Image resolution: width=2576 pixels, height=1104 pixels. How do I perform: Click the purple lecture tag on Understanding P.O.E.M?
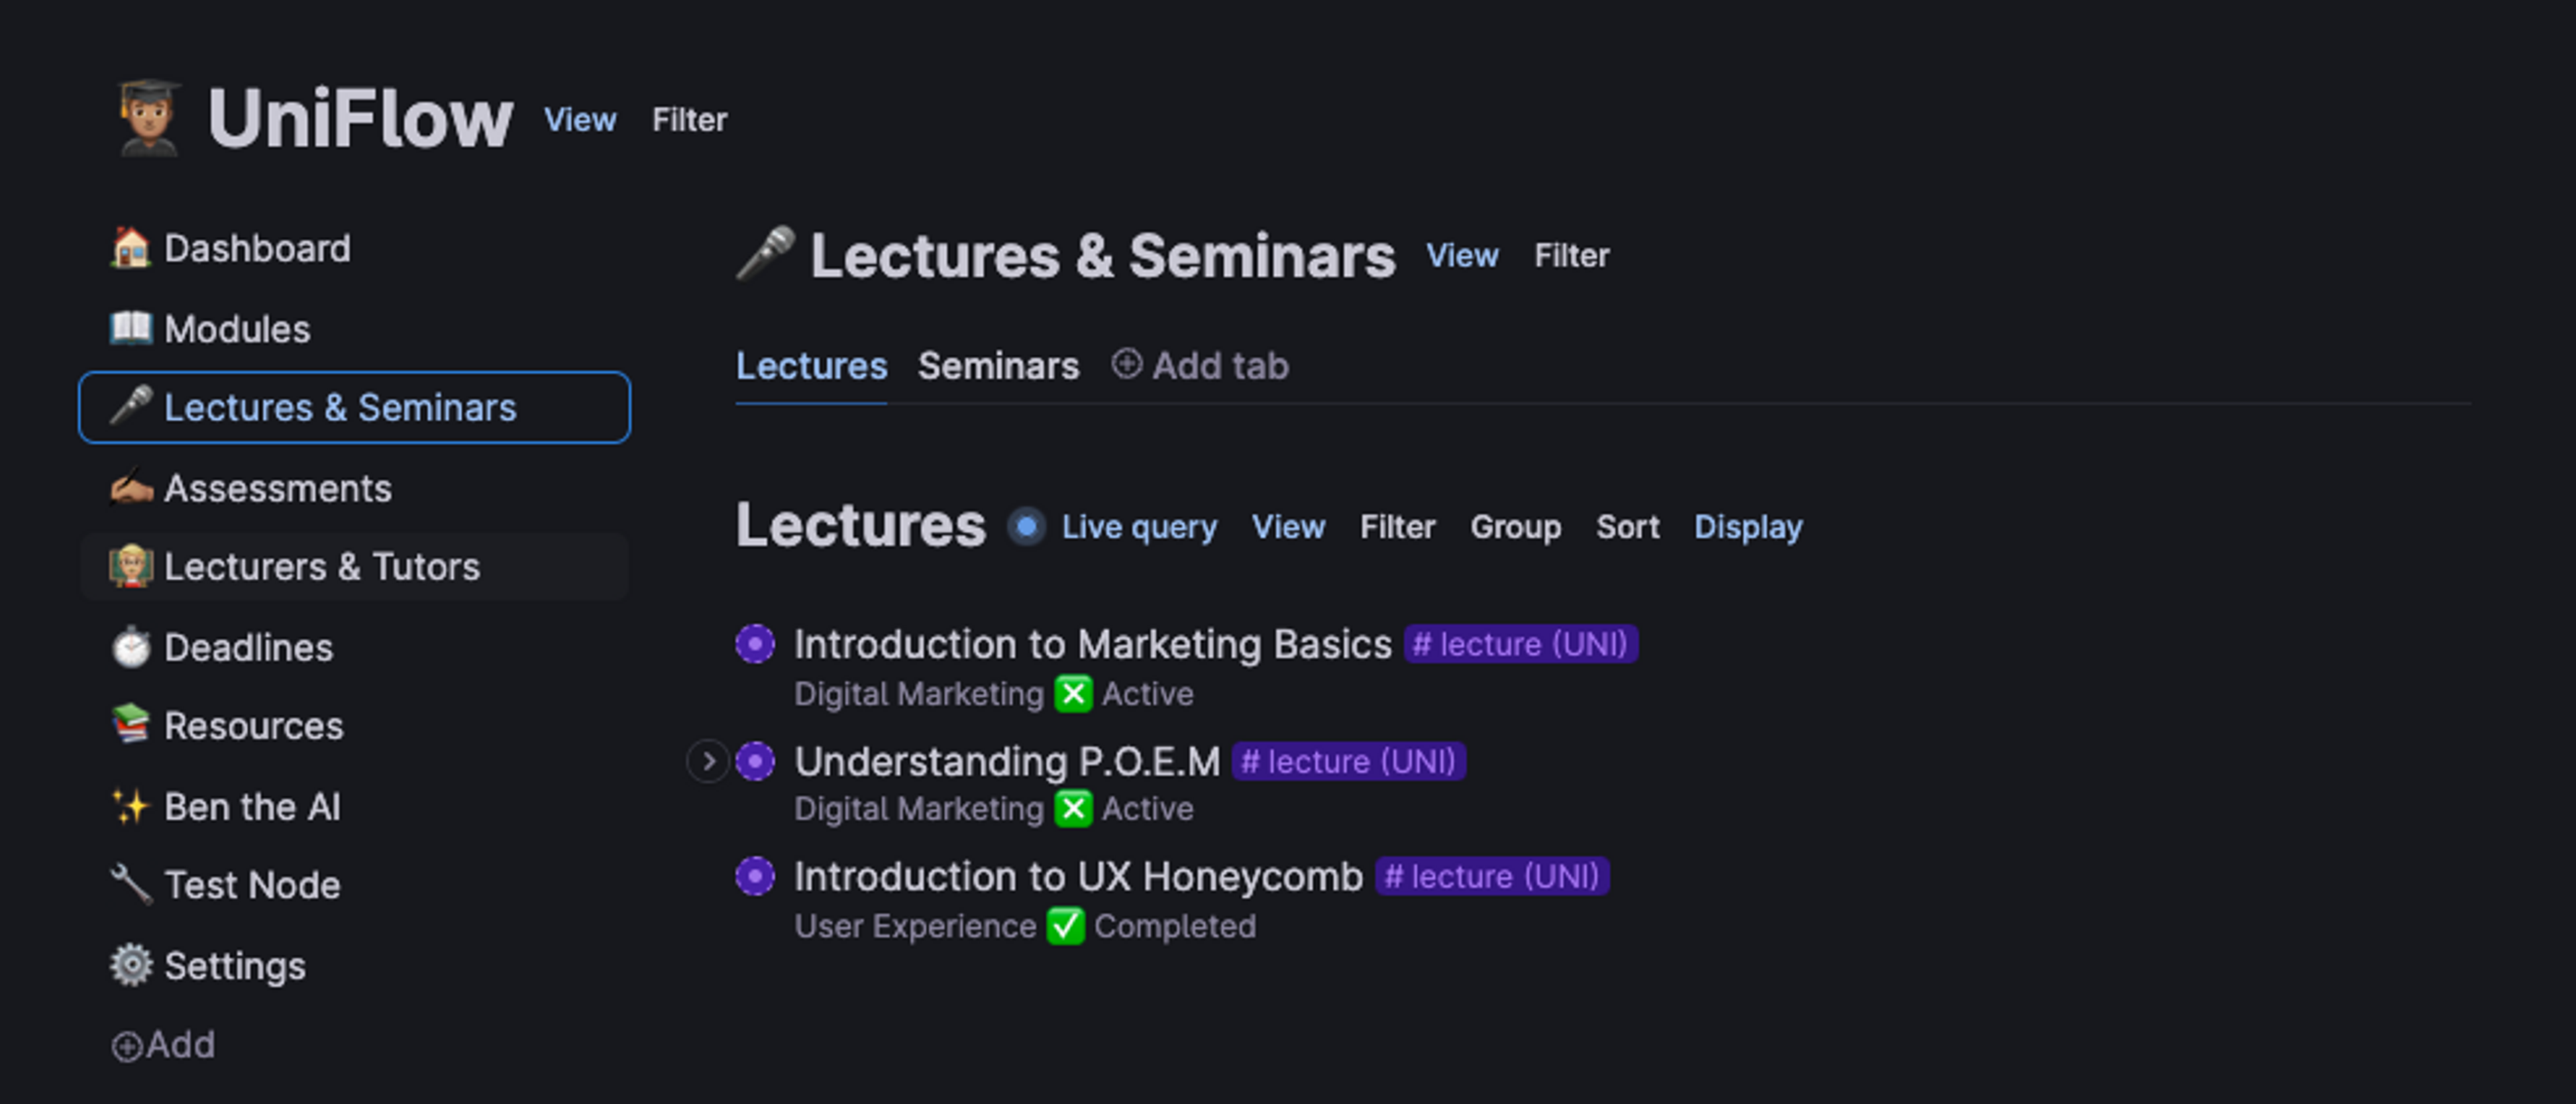tap(1348, 762)
